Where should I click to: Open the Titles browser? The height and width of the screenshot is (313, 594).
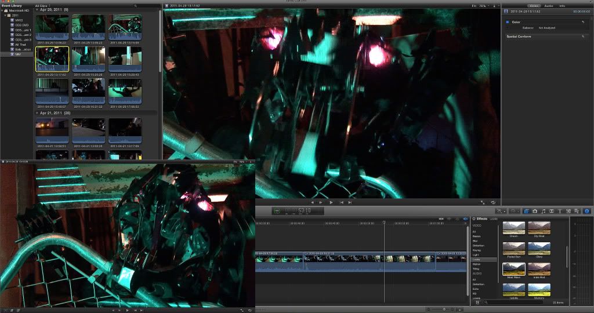(560, 211)
